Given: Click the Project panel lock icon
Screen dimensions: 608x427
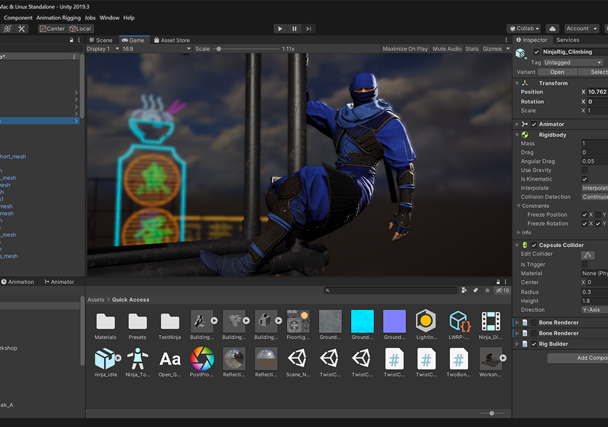Looking at the screenshot, I should [498, 282].
